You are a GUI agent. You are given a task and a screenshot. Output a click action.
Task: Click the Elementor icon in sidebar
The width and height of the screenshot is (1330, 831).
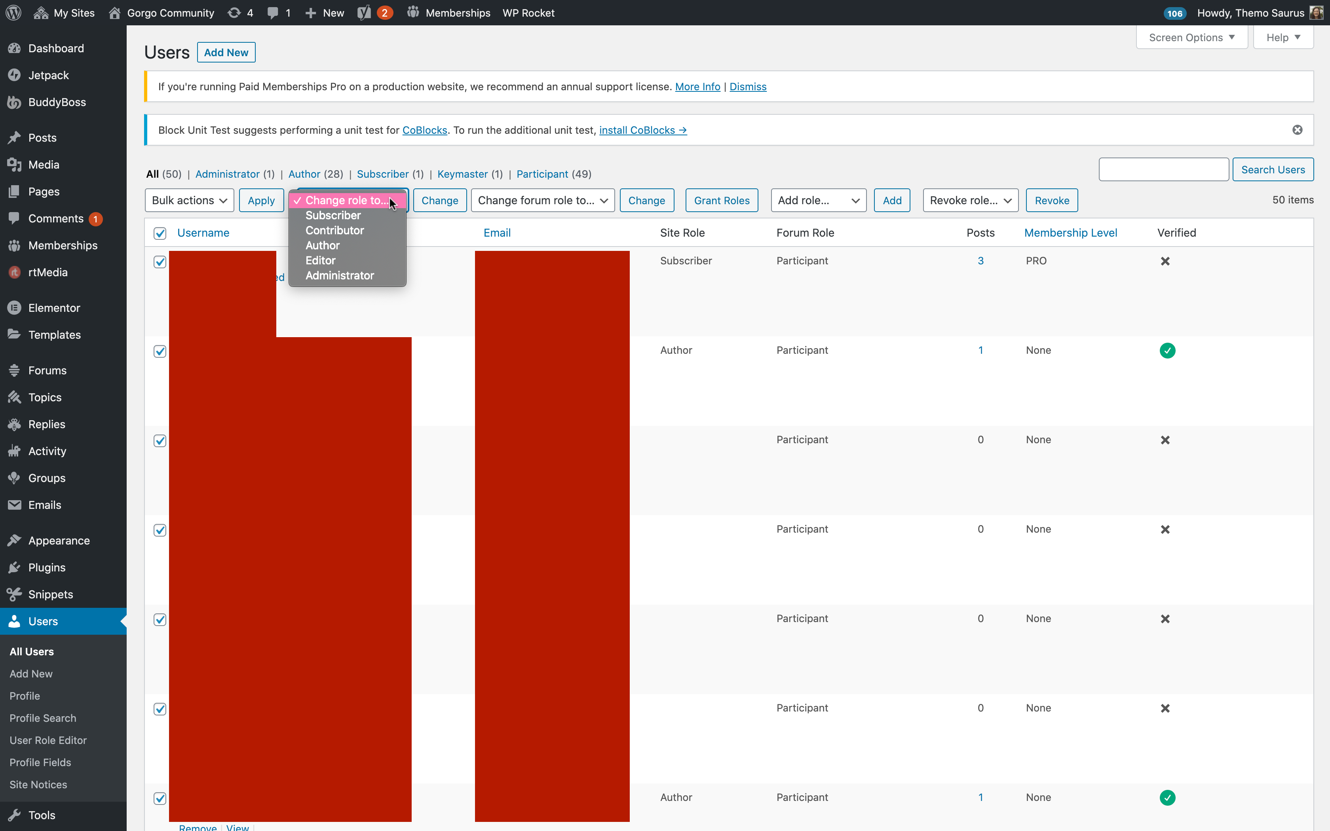point(14,308)
